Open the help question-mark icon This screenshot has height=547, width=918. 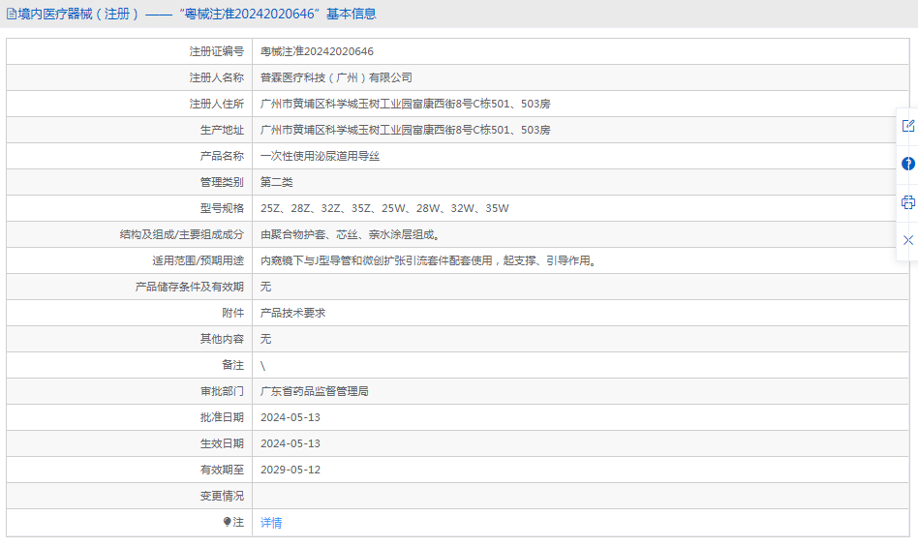908,164
